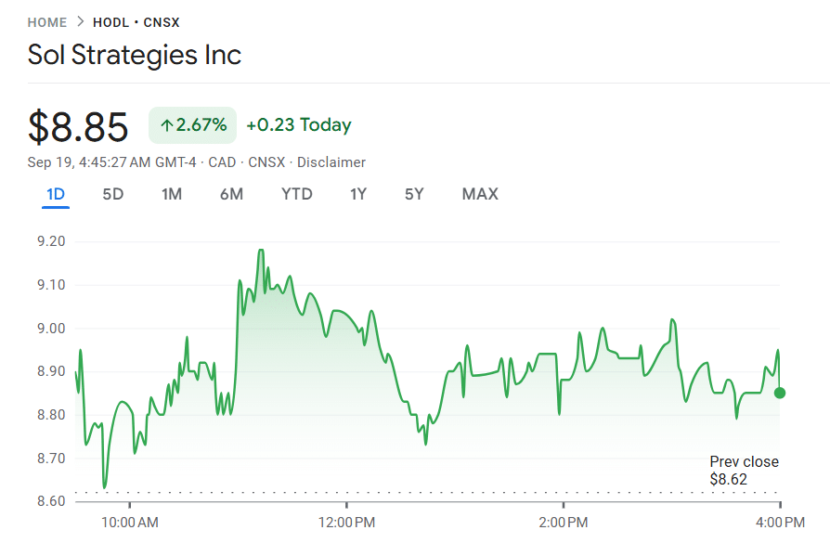The image size is (830, 543).
Task: Click the HODL · CNSX ticker breadcrumb
Action: [136, 21]
